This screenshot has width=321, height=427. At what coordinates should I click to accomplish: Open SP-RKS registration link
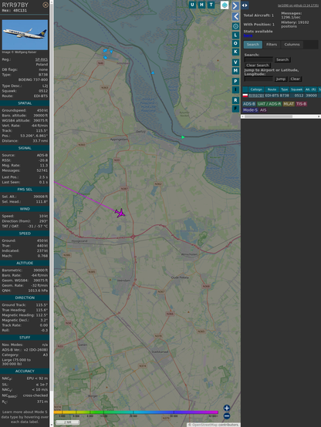click(x=42, y=59)
